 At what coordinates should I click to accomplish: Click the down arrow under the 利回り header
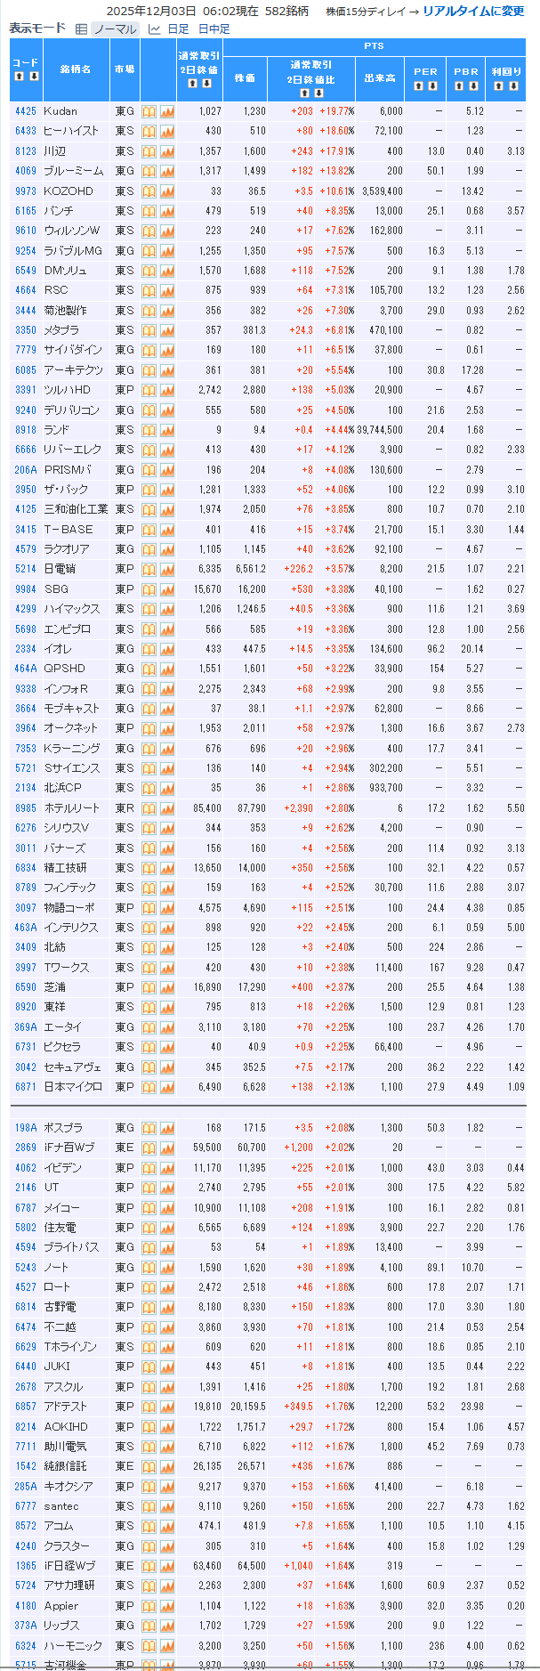[x=512, y=86]
